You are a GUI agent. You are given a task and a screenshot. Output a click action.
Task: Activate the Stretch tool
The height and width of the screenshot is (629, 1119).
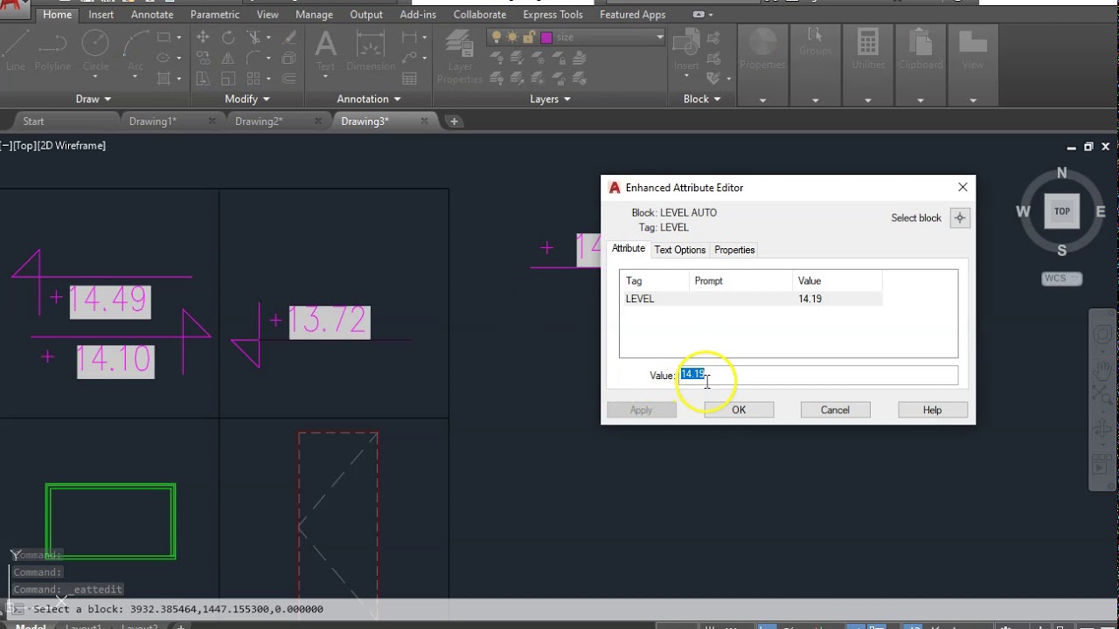point(203,78)
